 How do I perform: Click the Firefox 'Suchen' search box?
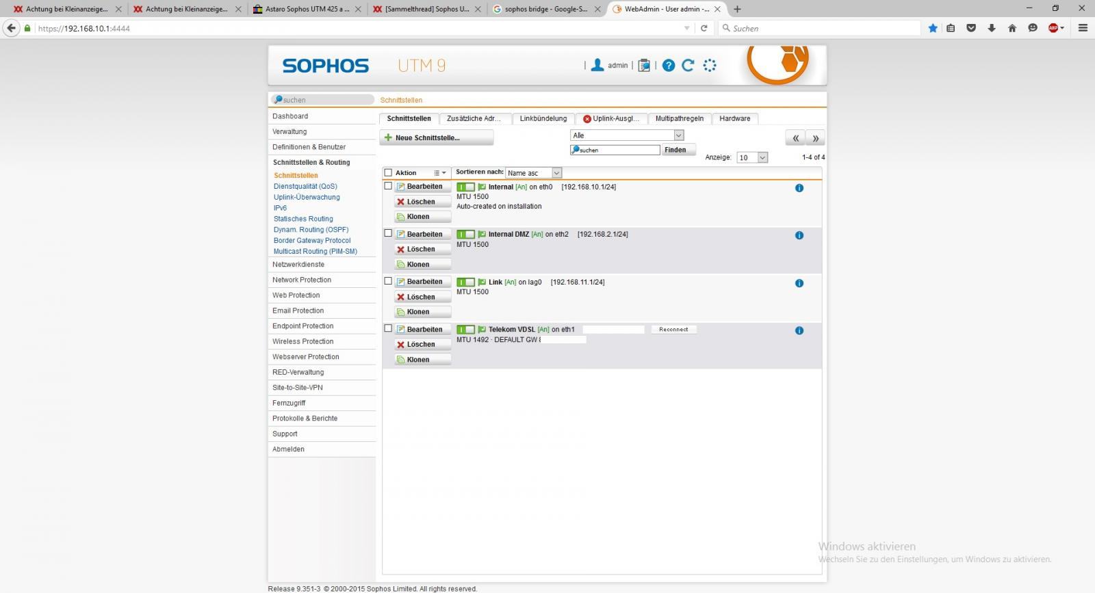point(820,28)
